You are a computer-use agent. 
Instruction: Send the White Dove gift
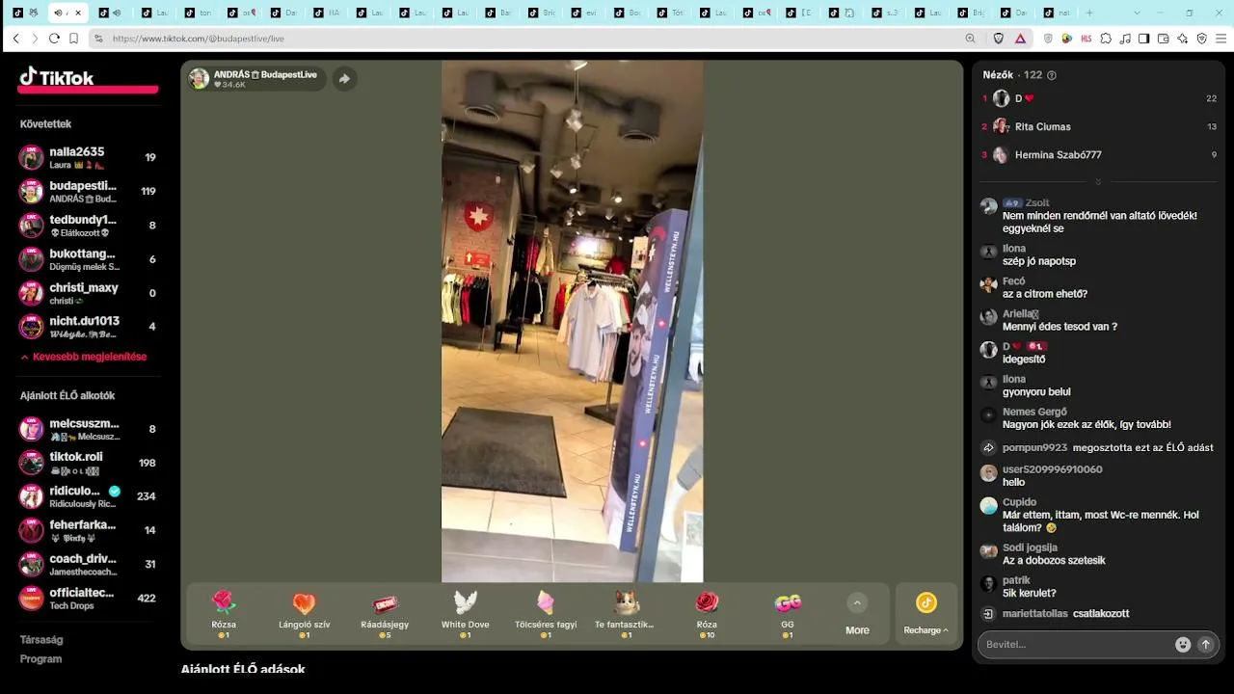[x=466, y=614]
